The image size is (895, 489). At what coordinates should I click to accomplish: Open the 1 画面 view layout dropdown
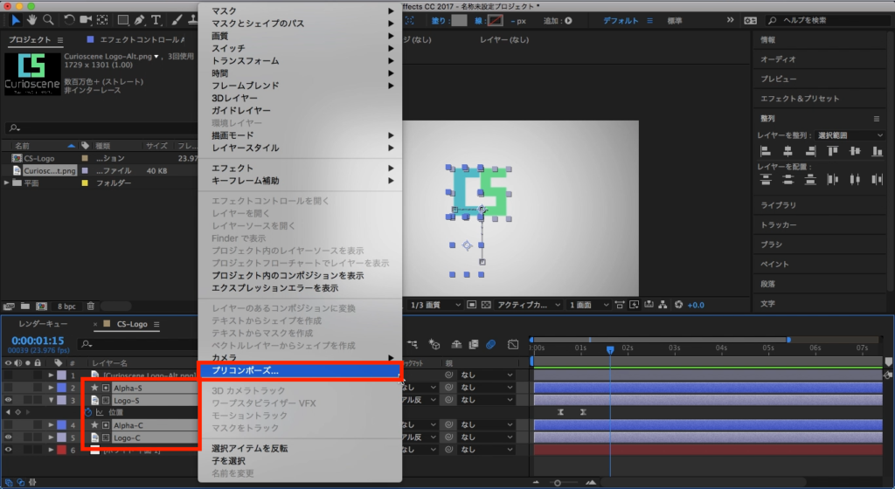pyautogui.click(x=589, y=305)
